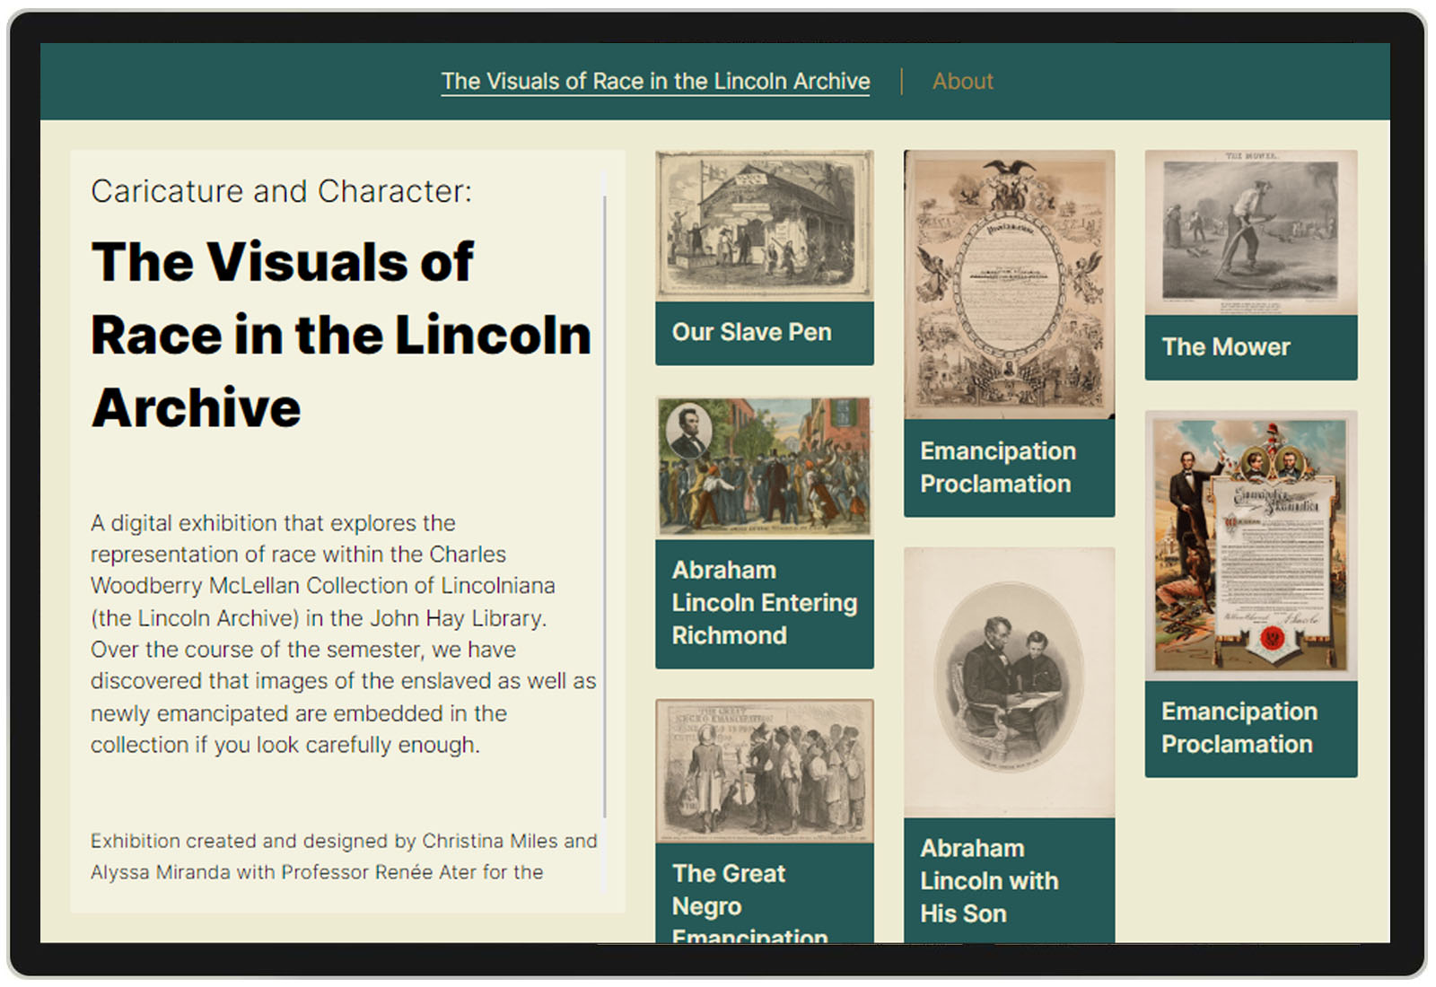
Task: Click Emancipation Proclamation caption under the colorful poster
Action: (x=1239, y=728)
